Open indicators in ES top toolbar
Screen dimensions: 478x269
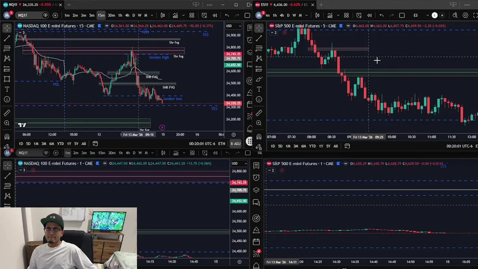330,15
